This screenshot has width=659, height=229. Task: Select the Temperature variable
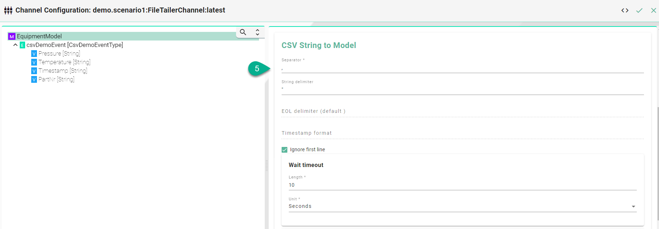tap(64, 62)
